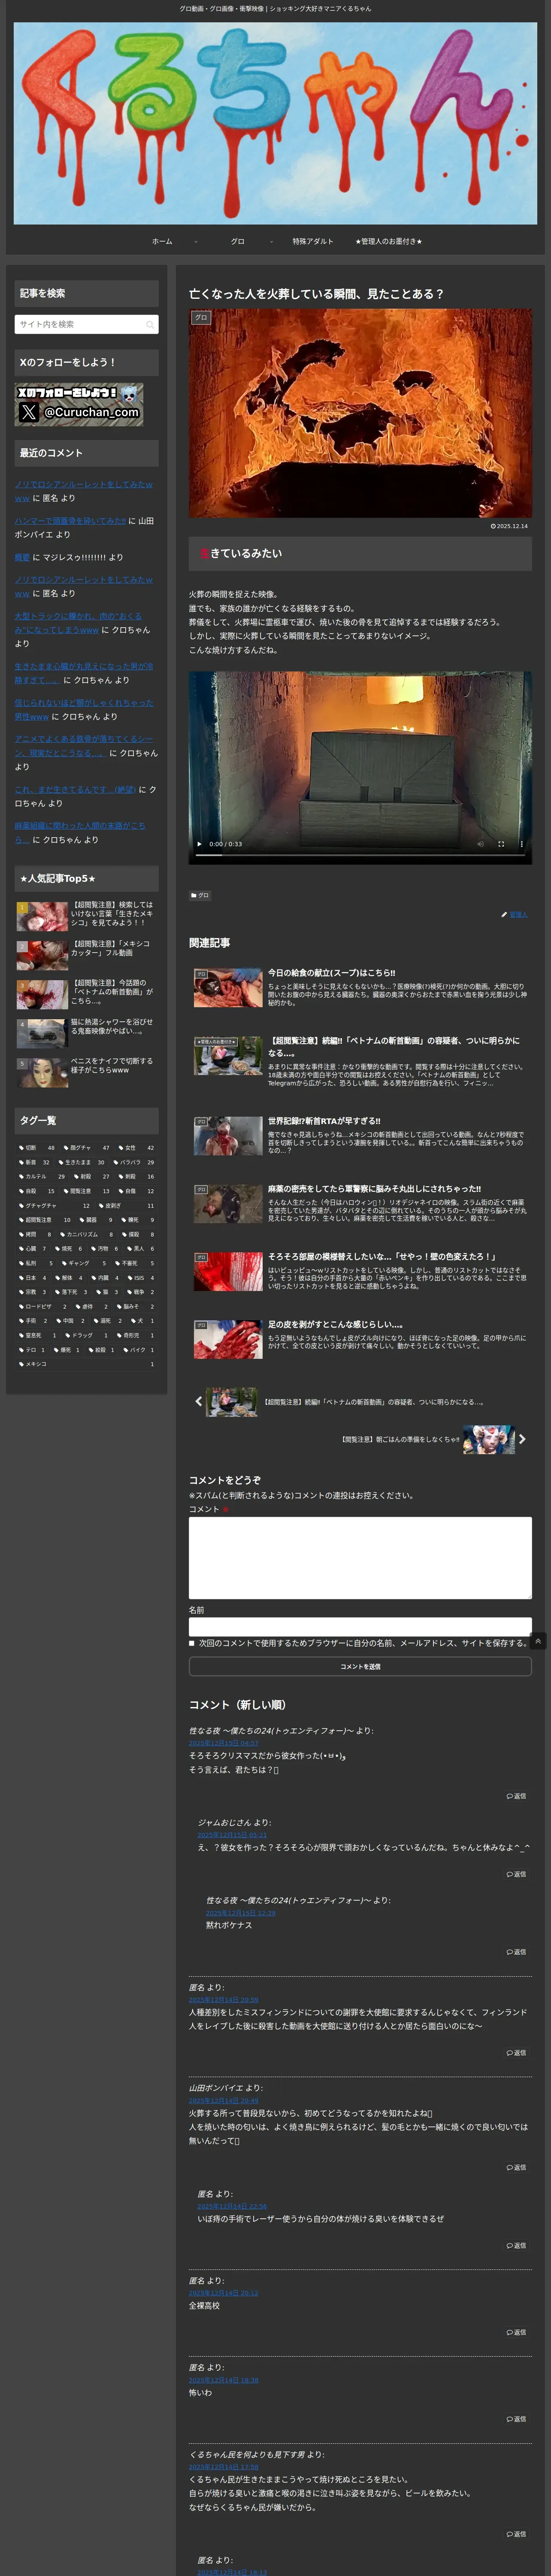551x2576 pixels.
Task: Open the ★管理人のお墨付き★ menu item
Action: click(x=389, y=241)
